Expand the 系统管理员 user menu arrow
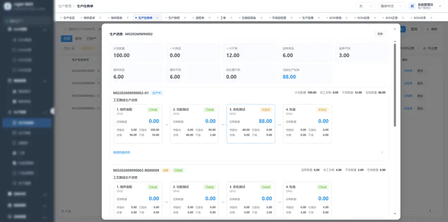The image size is (448, 222). (440, 6)
